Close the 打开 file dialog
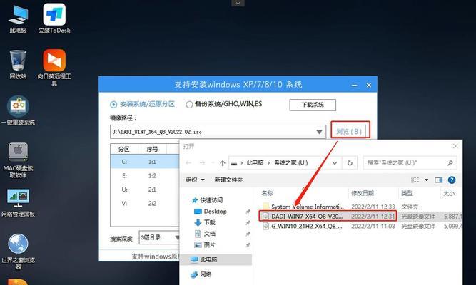This screenshot has height=285, width=476. (x=455, y=146)
